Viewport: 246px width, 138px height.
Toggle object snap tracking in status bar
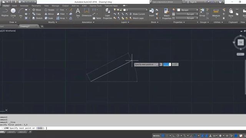click(191, 136)
